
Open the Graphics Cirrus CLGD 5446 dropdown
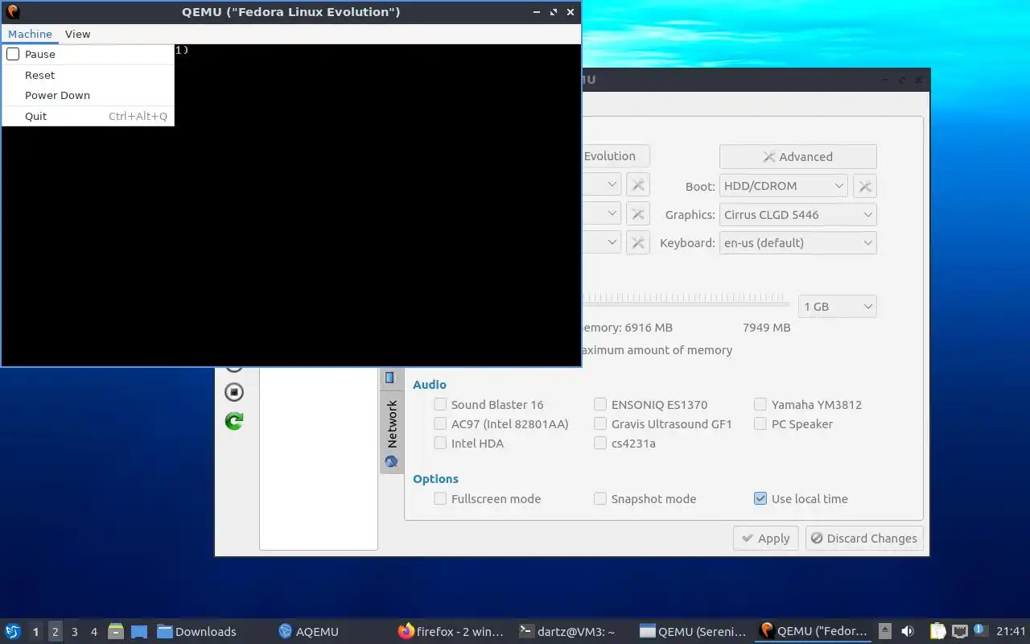798,215
